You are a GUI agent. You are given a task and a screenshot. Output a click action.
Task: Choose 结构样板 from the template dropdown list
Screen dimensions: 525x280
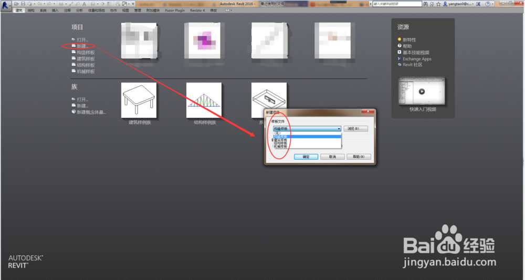tap(307, 143)
